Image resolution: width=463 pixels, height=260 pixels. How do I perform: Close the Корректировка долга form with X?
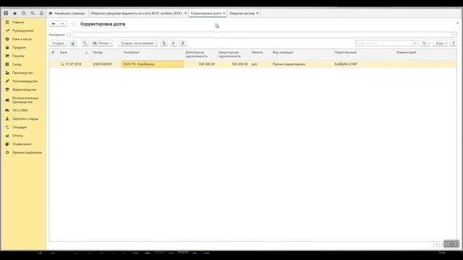pos(458,23)
